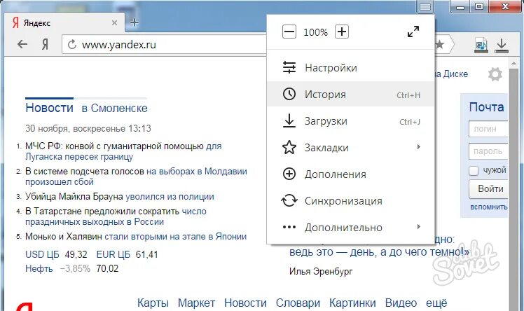The image size is (524, 311).
Task: Open page settings gear icon
Action: (x=495, y=74)
